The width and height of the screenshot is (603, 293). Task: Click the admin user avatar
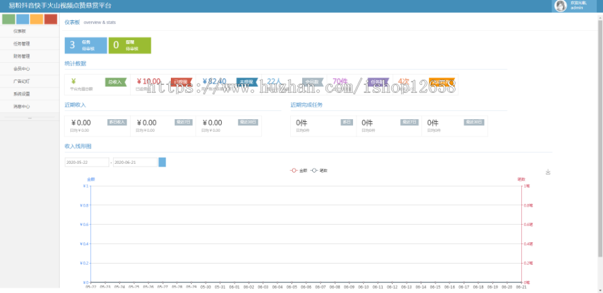pyautogui.click(x=561, y=6)
